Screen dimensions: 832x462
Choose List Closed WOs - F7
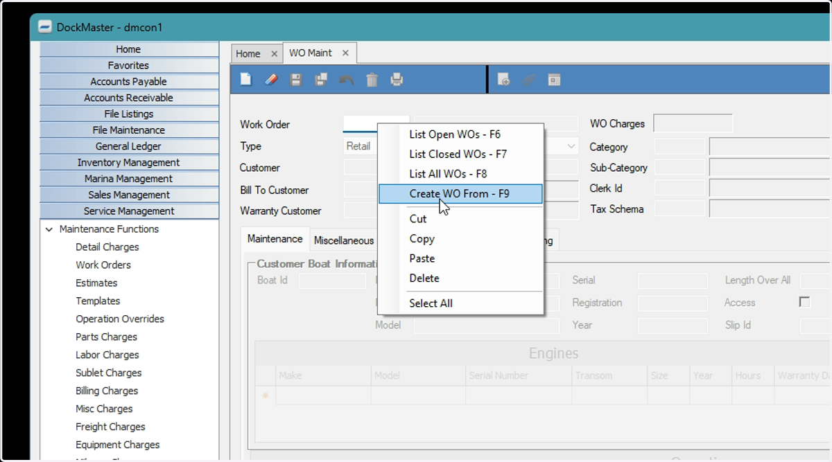(x=460, y=154)
